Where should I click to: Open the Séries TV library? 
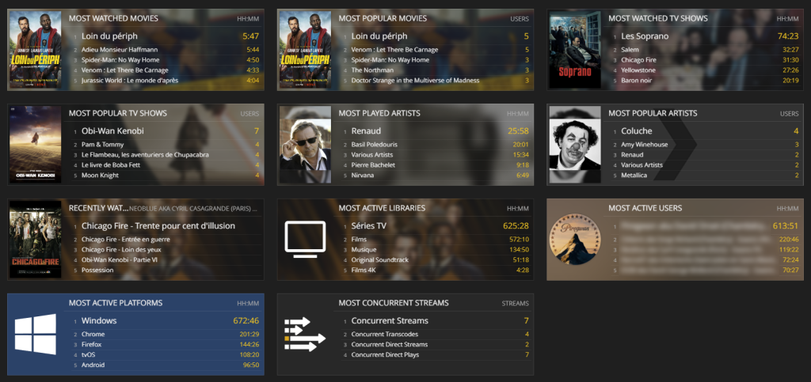point(369,226)
